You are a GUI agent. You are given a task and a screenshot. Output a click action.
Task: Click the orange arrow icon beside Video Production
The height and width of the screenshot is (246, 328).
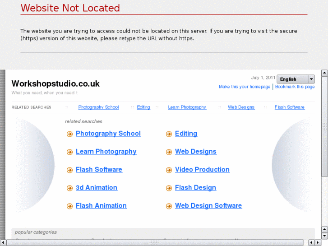coord(169,170)
